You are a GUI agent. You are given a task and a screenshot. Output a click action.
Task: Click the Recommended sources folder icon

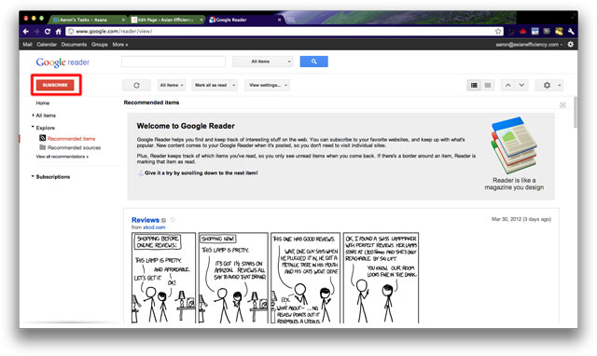[x=43, y=147]
